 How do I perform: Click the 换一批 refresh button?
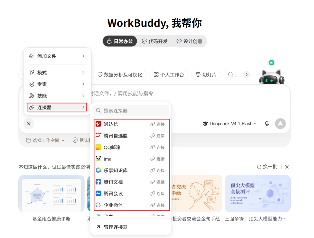point(267,167)
